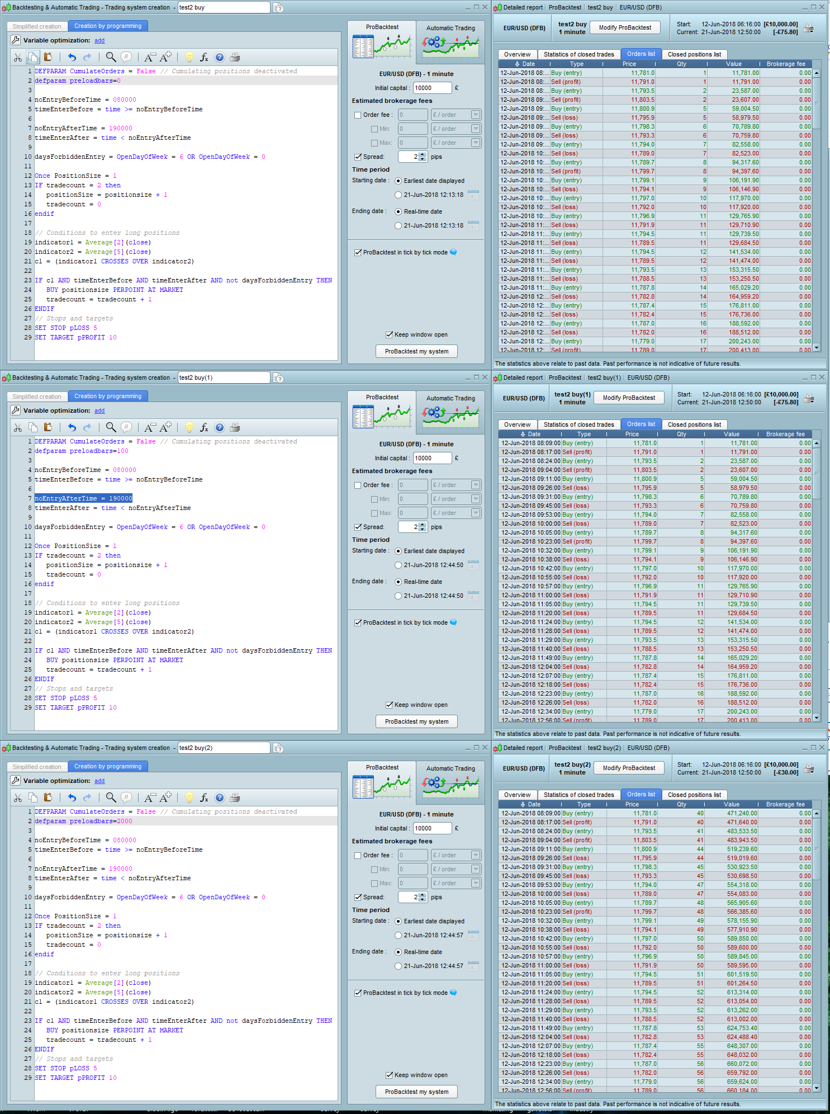Screen dimensions: 830x1114
Task: Click the orders list scrollbar in test2 buy(2) report
Action: pos(817,951)
